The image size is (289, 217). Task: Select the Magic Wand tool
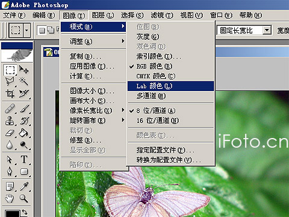[24, 81]
